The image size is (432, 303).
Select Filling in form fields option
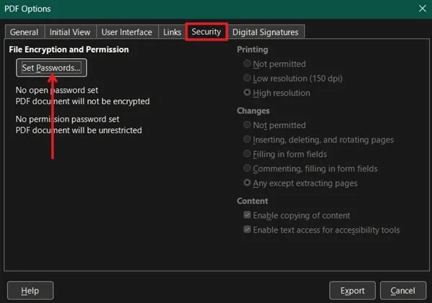click(x=248, y=154)
